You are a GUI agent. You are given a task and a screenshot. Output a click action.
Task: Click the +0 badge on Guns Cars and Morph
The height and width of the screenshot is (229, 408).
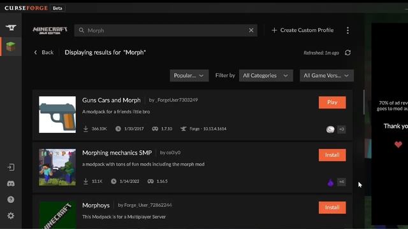pos(342,129)
